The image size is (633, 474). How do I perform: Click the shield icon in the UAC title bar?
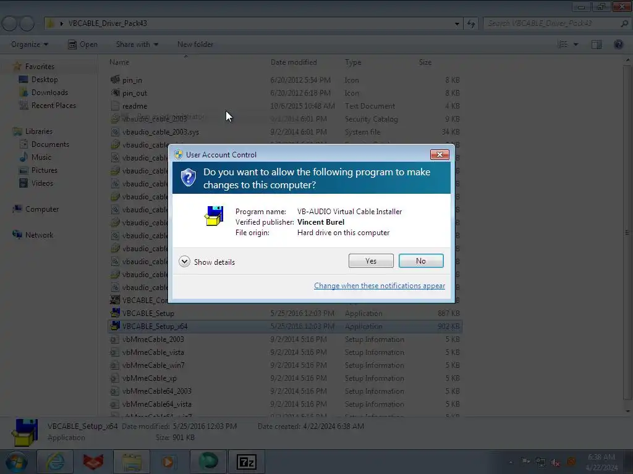179,154
